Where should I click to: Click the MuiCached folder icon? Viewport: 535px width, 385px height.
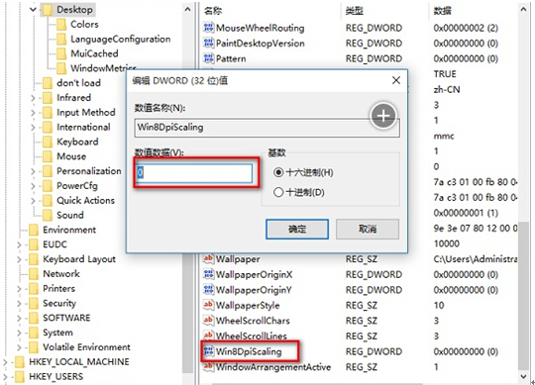pos(61,53)
